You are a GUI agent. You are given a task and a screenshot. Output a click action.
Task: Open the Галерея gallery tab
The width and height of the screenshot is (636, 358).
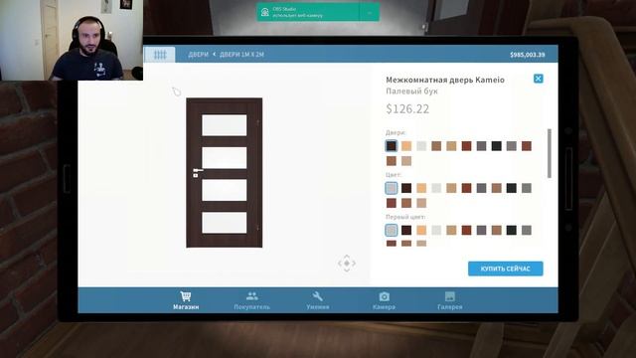[450, 300]
